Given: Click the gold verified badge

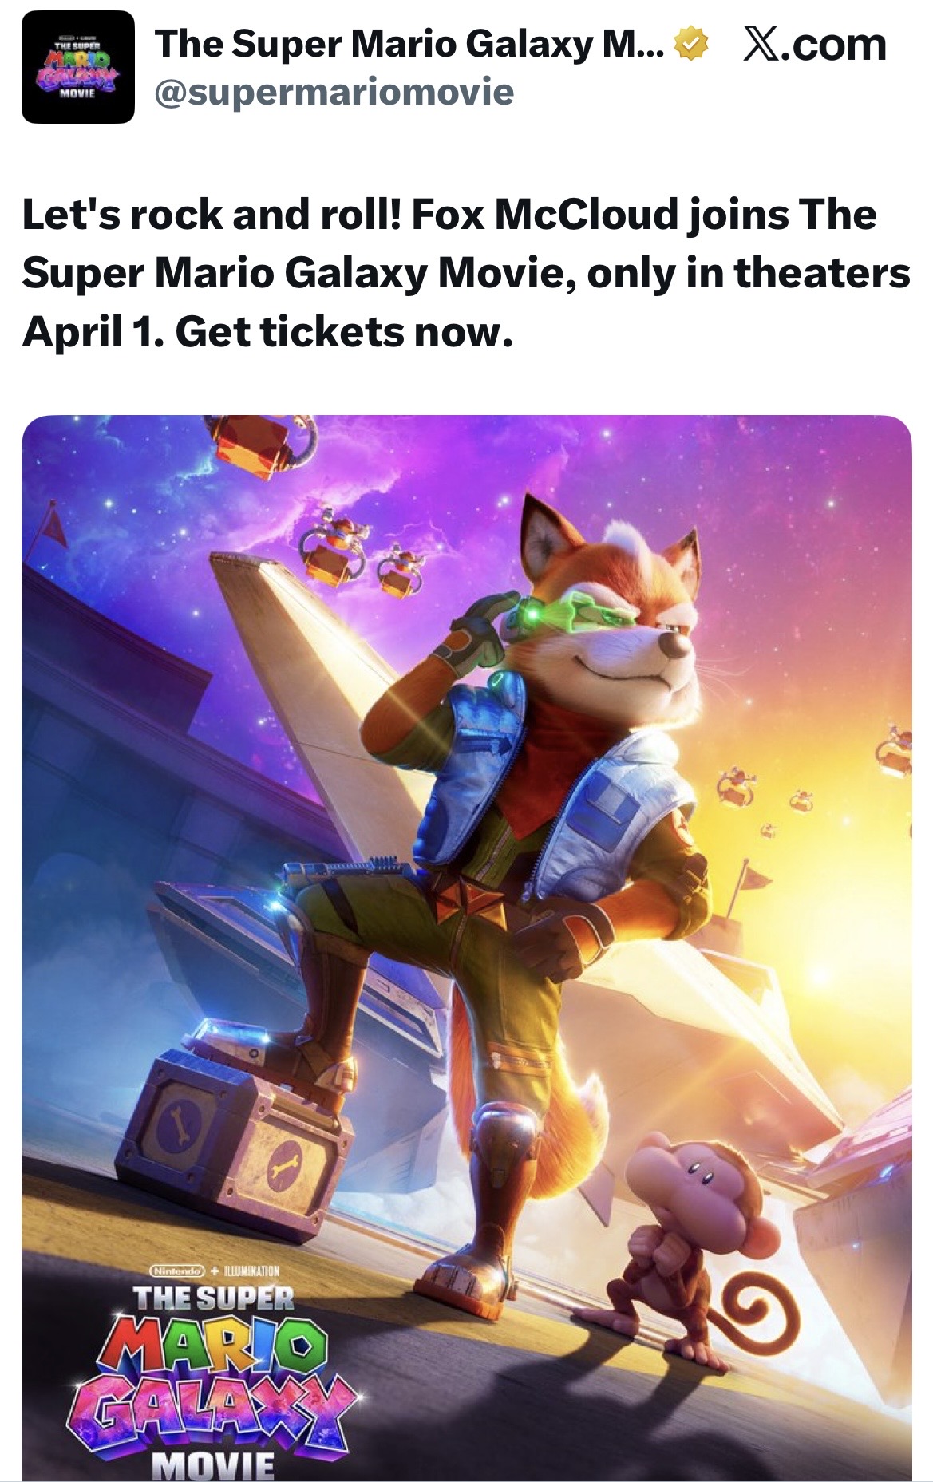Looking at the screenshot, I should (x=691, y=45).
